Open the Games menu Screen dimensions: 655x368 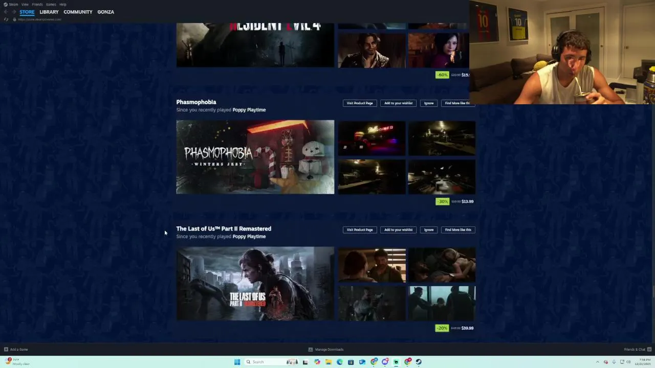[51, 4]
